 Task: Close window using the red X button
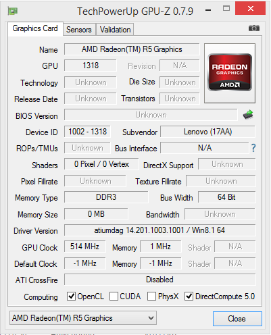[250, 9]
